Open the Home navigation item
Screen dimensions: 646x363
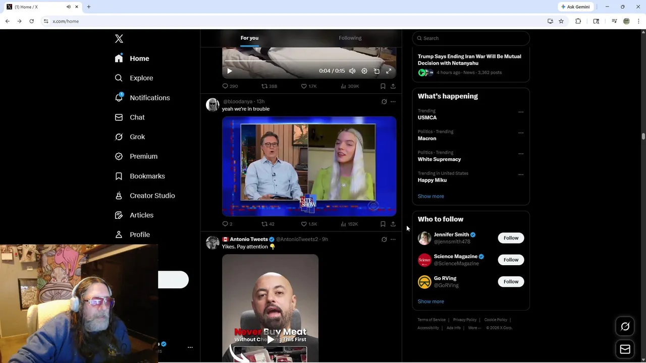click(x=132, y=58)
